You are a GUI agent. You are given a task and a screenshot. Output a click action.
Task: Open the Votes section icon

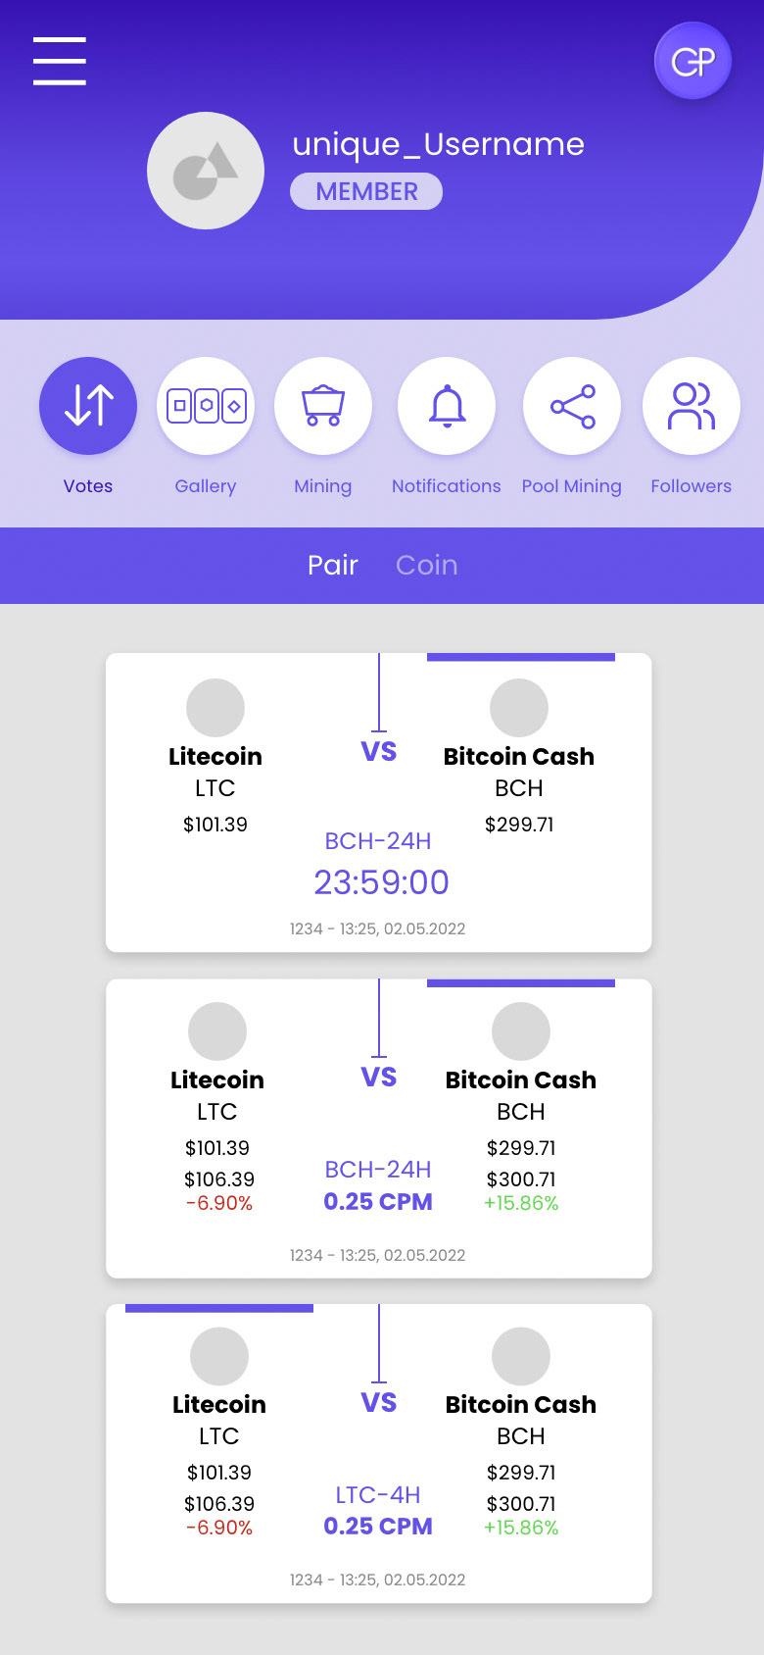click(88, 406)
